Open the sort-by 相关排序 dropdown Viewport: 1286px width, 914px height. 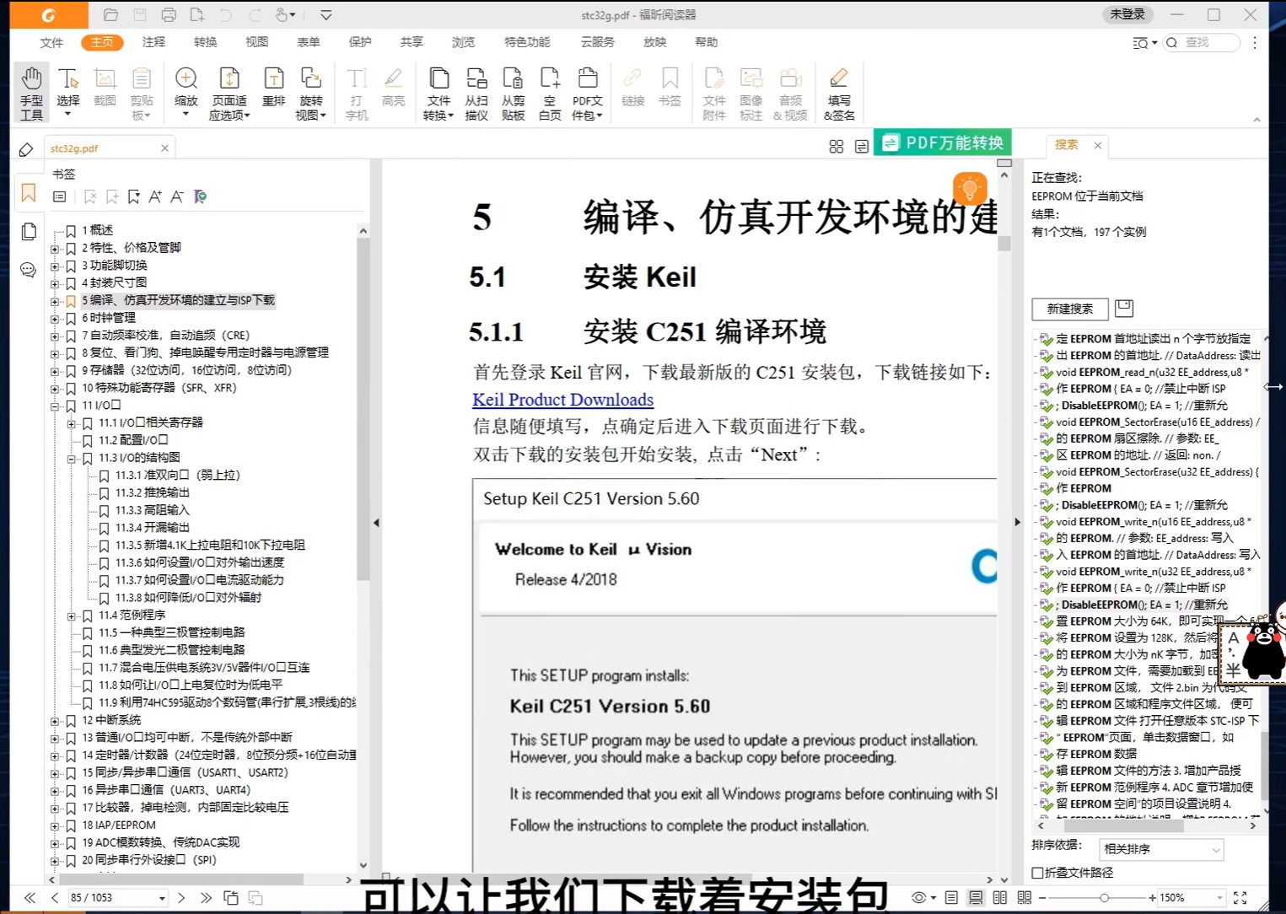point(1161,849)
